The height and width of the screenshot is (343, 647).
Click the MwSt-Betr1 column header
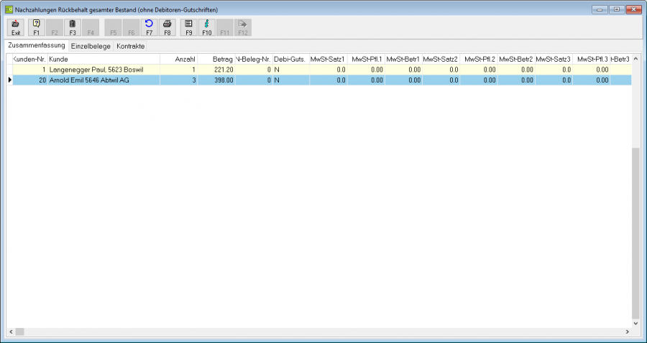coord(403,60)
